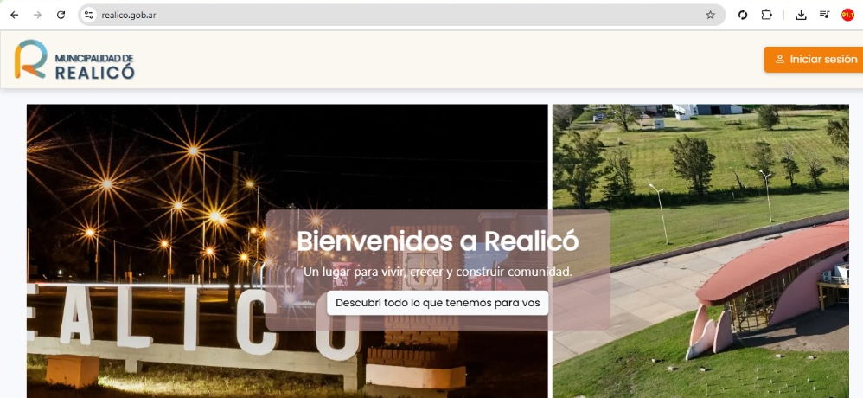Click the Municipalidad de Realicó logo text
The width and height of the screenshot is (863, 398).
[94, 66]
